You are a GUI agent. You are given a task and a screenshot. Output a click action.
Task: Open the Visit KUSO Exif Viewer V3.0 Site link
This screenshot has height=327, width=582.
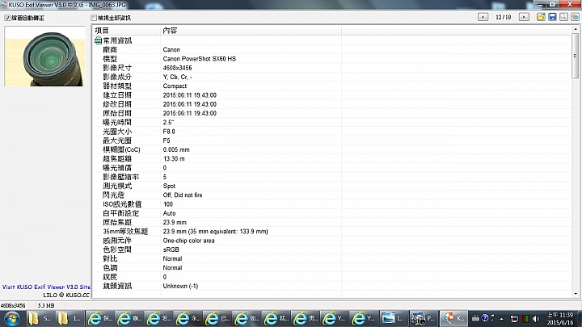click(x=46, y=287)
